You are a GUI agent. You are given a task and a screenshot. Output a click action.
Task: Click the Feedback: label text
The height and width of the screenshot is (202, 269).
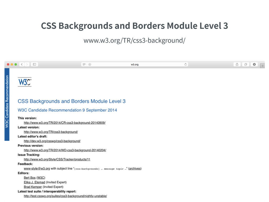click(x=25, y=164)
